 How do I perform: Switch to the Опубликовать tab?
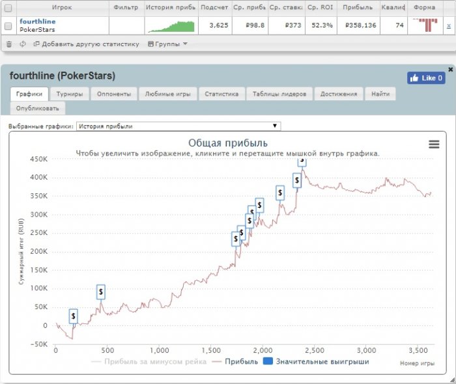[x=38, y=108]
